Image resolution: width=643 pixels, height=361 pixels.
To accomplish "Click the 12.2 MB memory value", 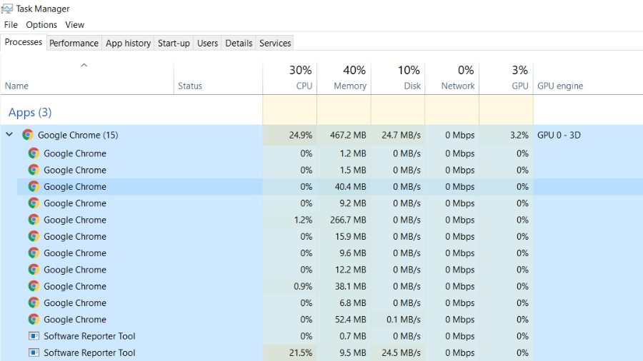I will pyautogui.click(x=351, y=270).
